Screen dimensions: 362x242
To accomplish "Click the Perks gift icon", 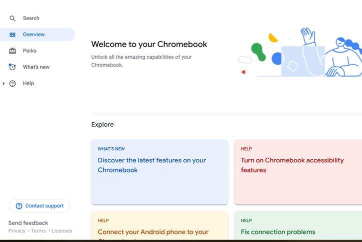I will pyautogui.click(x=12, y=51).
